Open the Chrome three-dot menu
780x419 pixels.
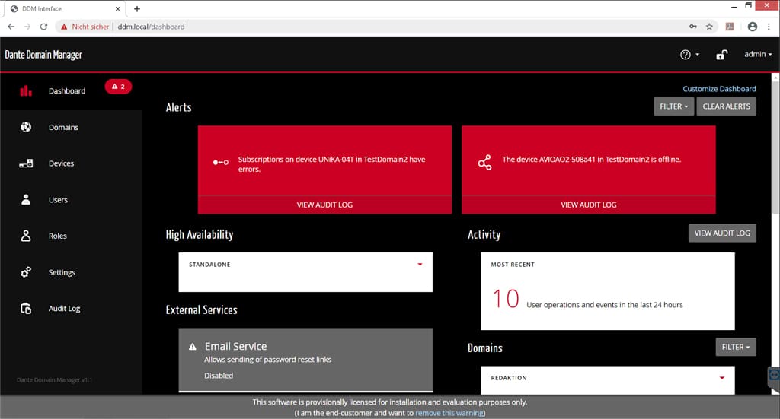point(769,27)
